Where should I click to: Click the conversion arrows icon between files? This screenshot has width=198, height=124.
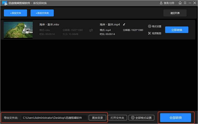point(91,30)
